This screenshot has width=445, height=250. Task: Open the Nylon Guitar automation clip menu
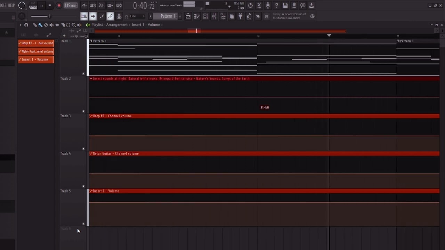point(91,153)
